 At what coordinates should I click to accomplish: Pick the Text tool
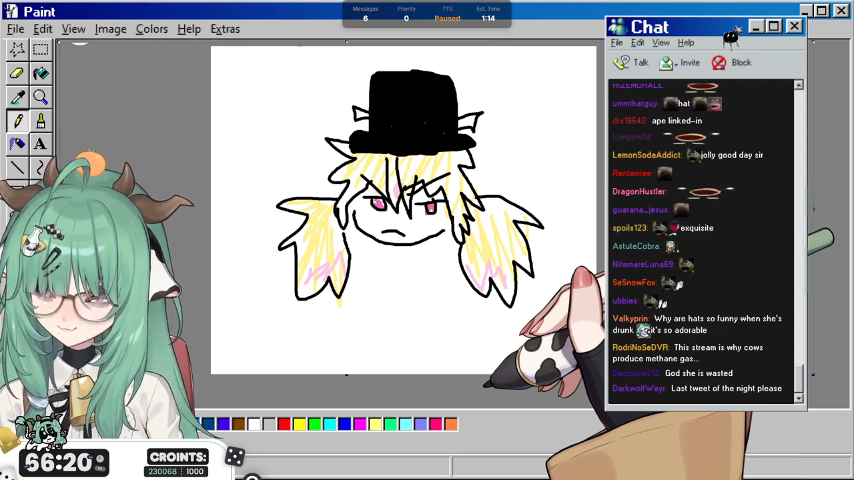pos(41,144)
